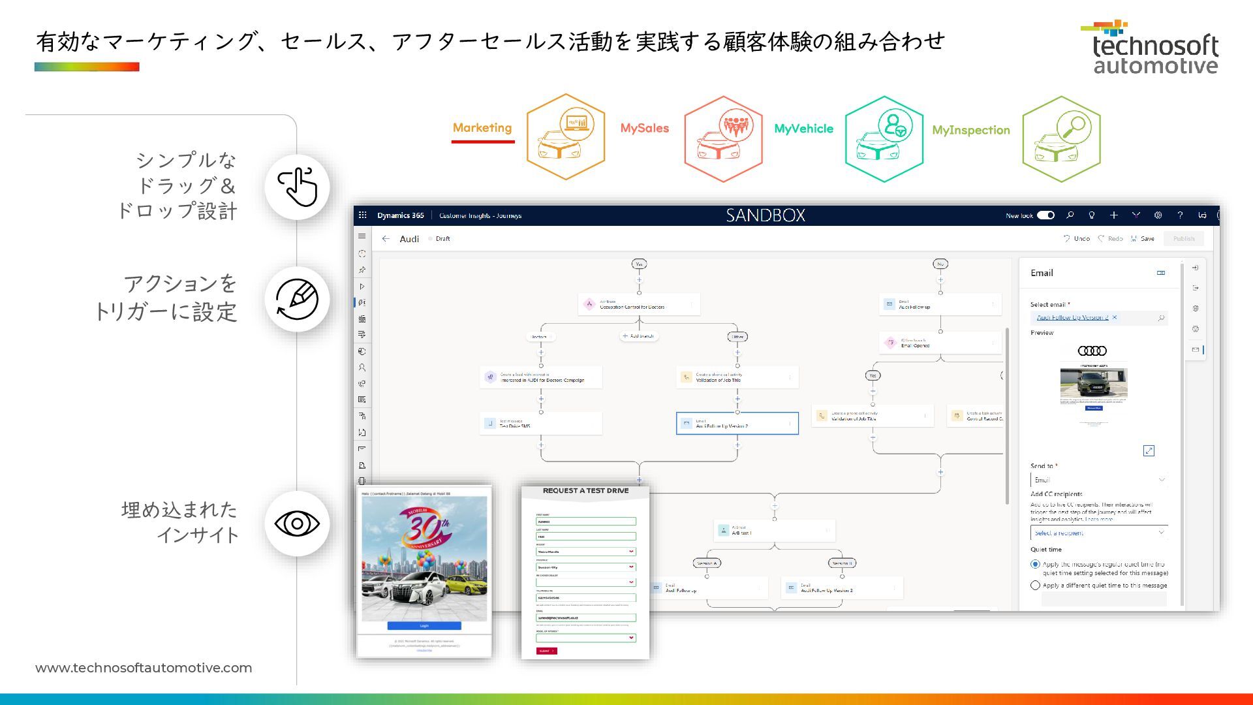
Task: Open the hamburger navigation menu
Action: [362, 236]
